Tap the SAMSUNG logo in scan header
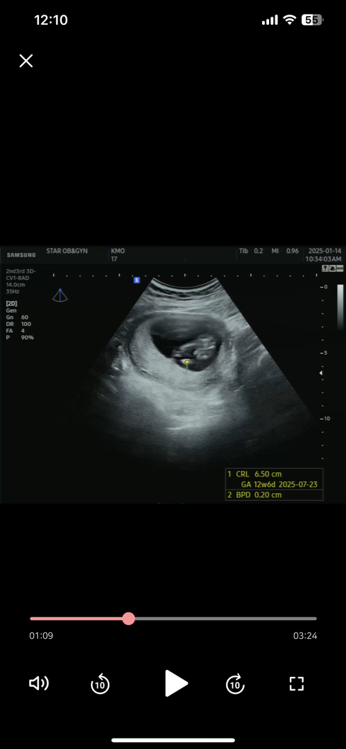346x749 pixels. coord(21,255)
